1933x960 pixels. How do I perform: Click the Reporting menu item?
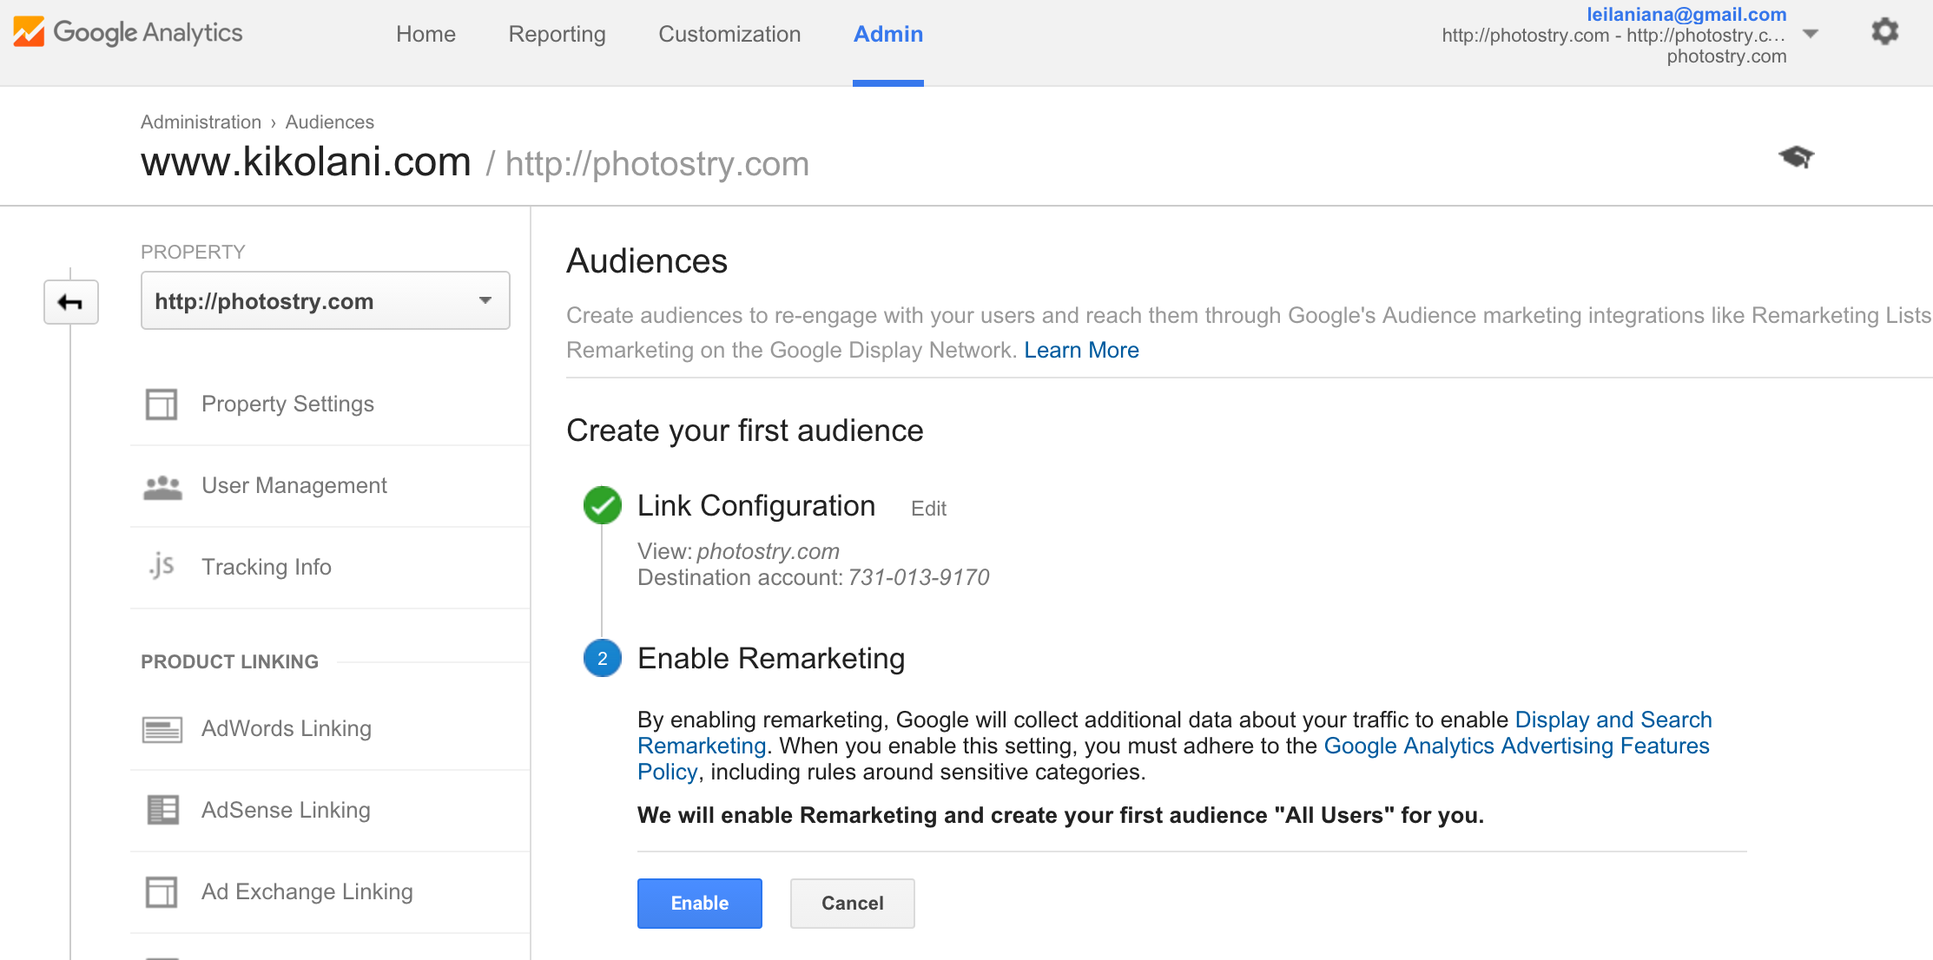(555, 35)
